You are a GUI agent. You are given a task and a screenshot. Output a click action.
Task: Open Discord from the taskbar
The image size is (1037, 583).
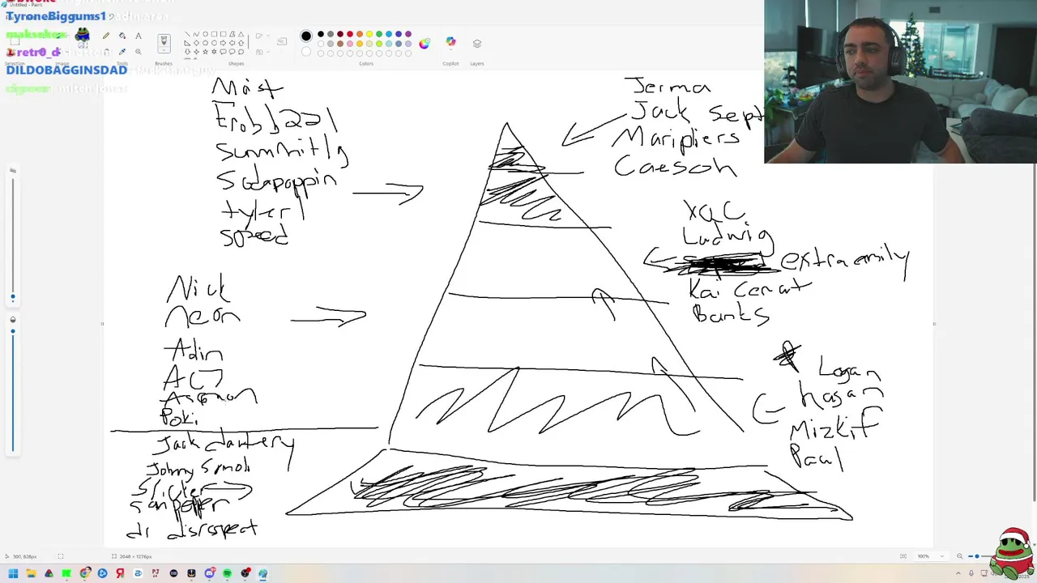(x=209, y=573)
